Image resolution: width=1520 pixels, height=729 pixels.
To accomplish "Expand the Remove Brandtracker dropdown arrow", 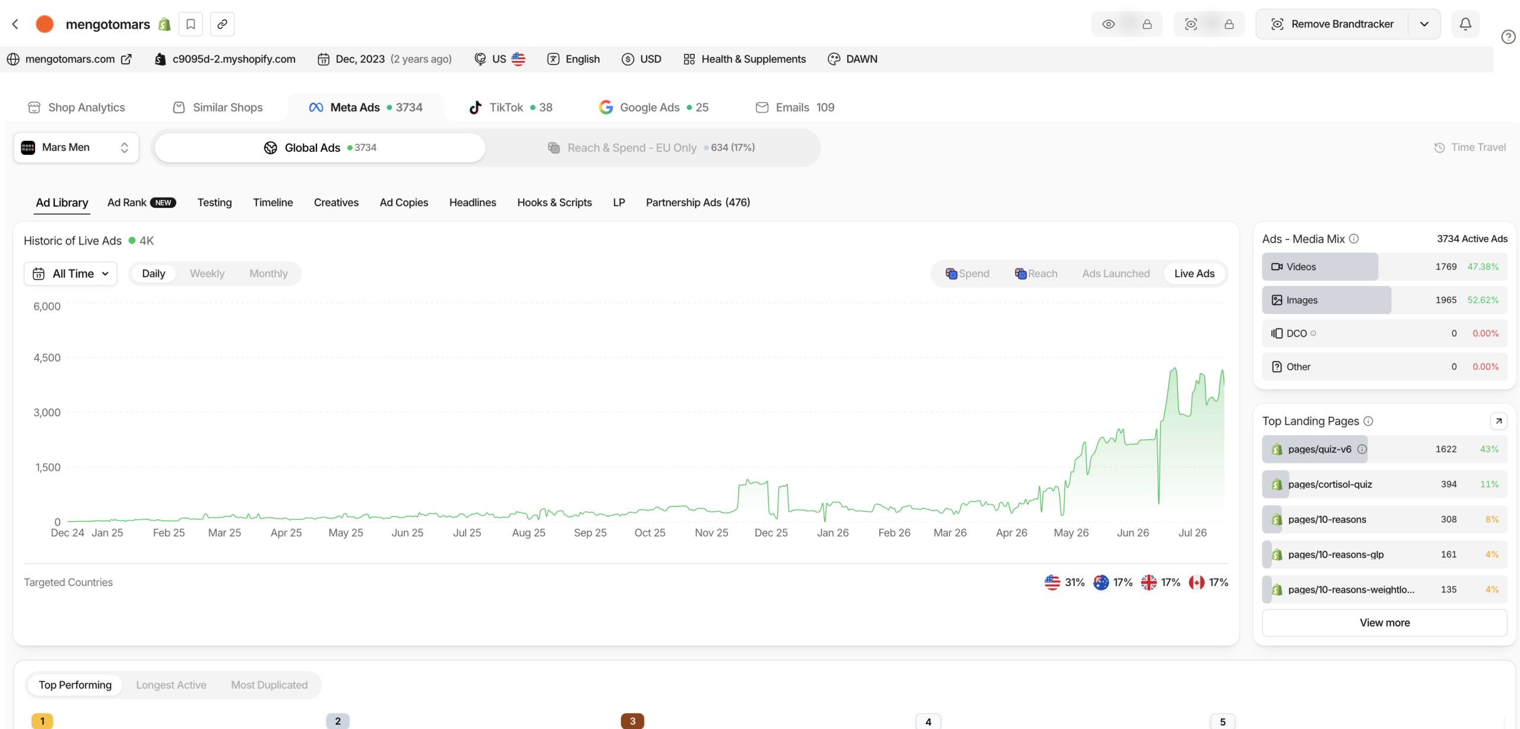I will click(x=1424, y=24).
